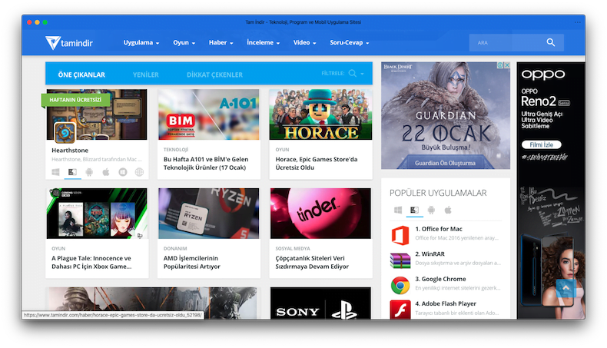Click Guardian Ön Oluşturma ad button
This screenshot has width=607, height=348.
click(445, 163)
